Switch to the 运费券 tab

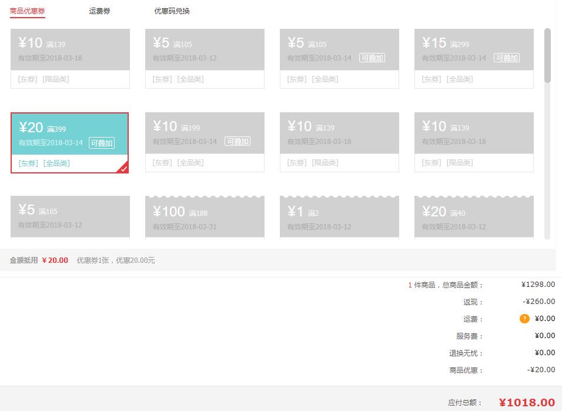click(99, 11)
